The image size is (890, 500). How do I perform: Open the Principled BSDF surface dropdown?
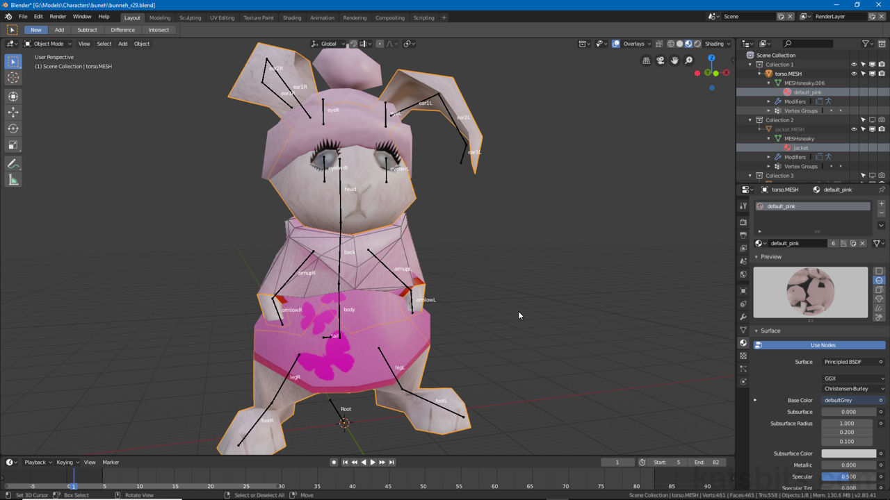tap(853, 362)
